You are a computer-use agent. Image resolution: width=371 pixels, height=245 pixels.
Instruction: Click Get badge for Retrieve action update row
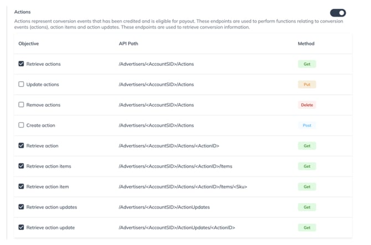306,227
